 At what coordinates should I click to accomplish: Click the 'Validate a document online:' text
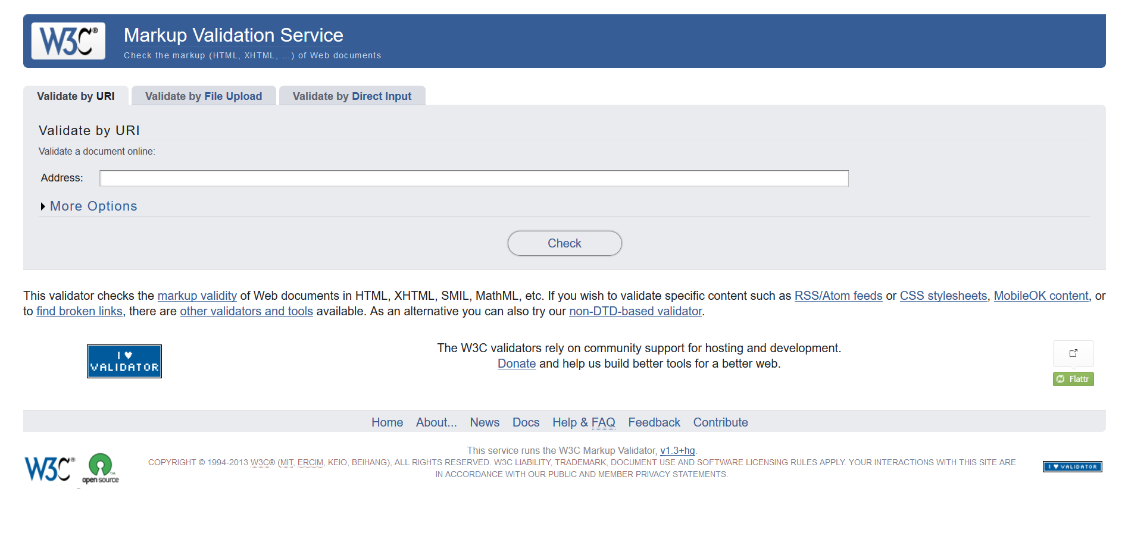(97, 152)
